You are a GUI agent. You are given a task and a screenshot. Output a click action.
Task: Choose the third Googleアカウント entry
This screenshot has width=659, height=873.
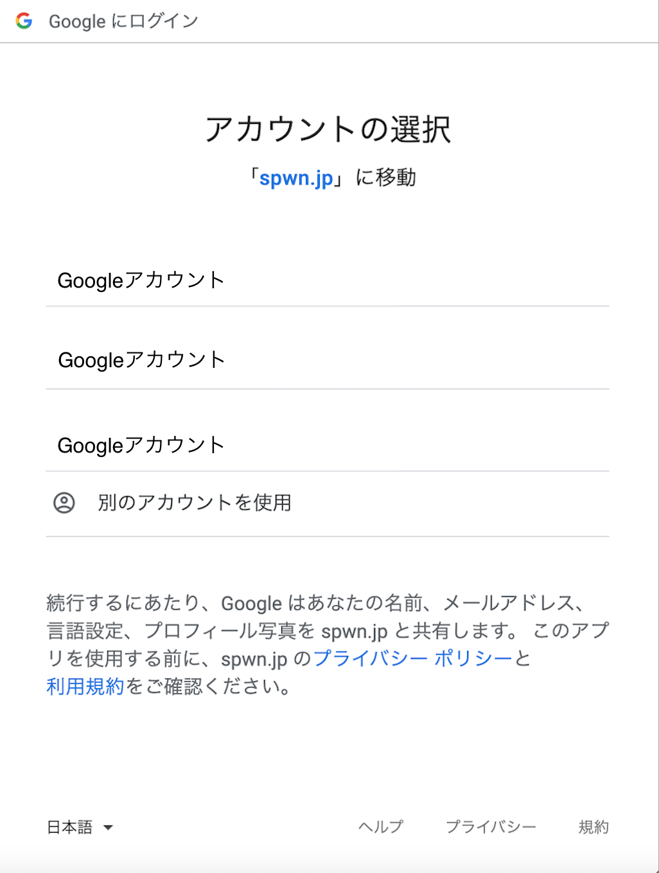pyautogui.click(x=328, y=445)
